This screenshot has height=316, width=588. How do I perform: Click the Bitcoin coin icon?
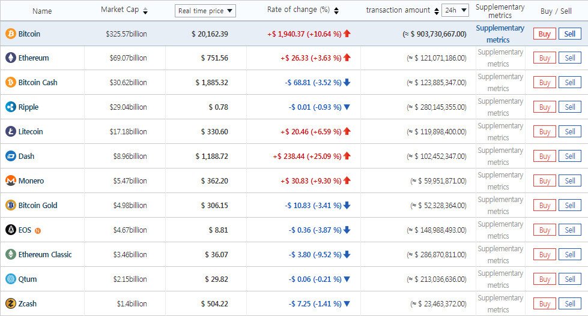point(11,34)
